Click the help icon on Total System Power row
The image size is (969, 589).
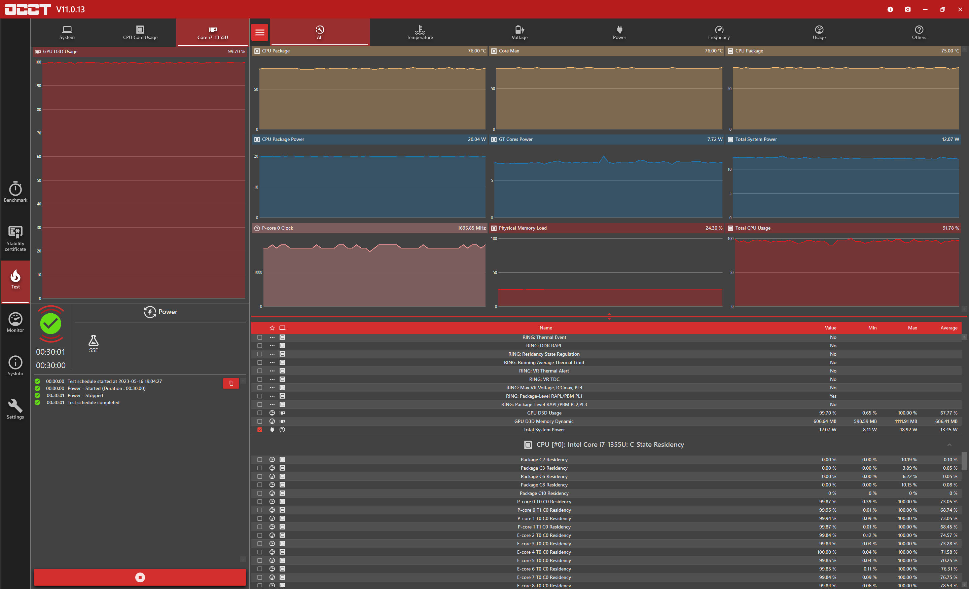click(x=282, y=430)
